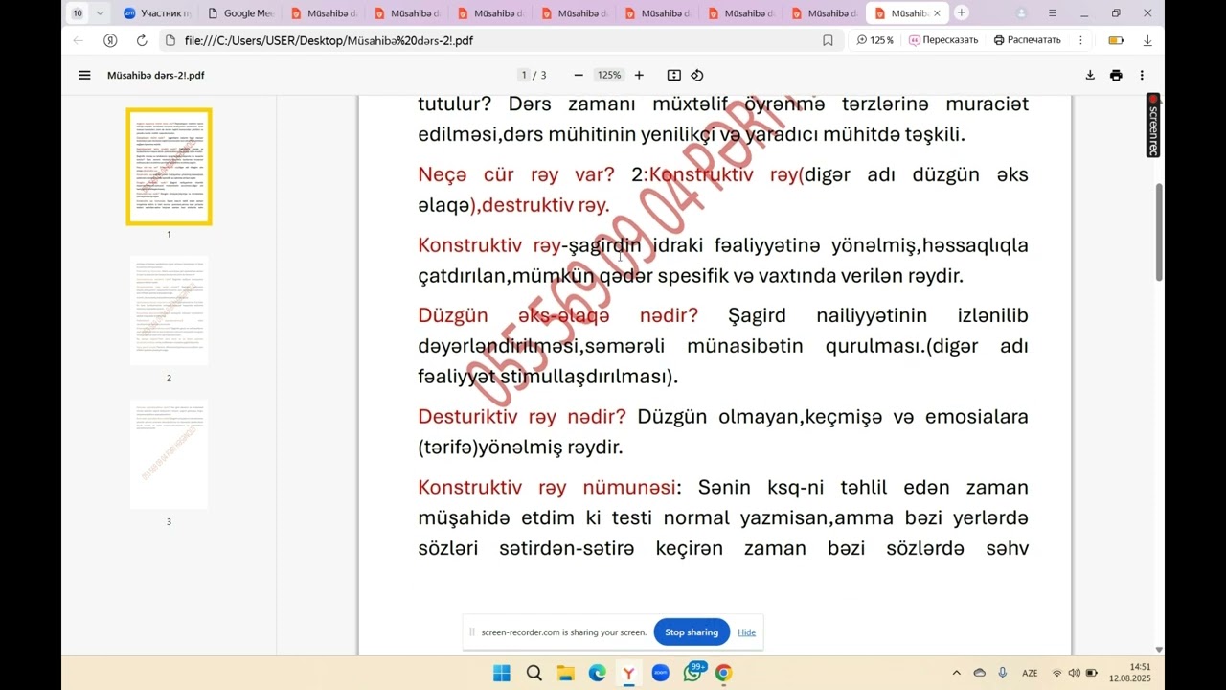Open the browser main menu lines icon
This screenshot has height=690, width=1226.
[1053, 13]
